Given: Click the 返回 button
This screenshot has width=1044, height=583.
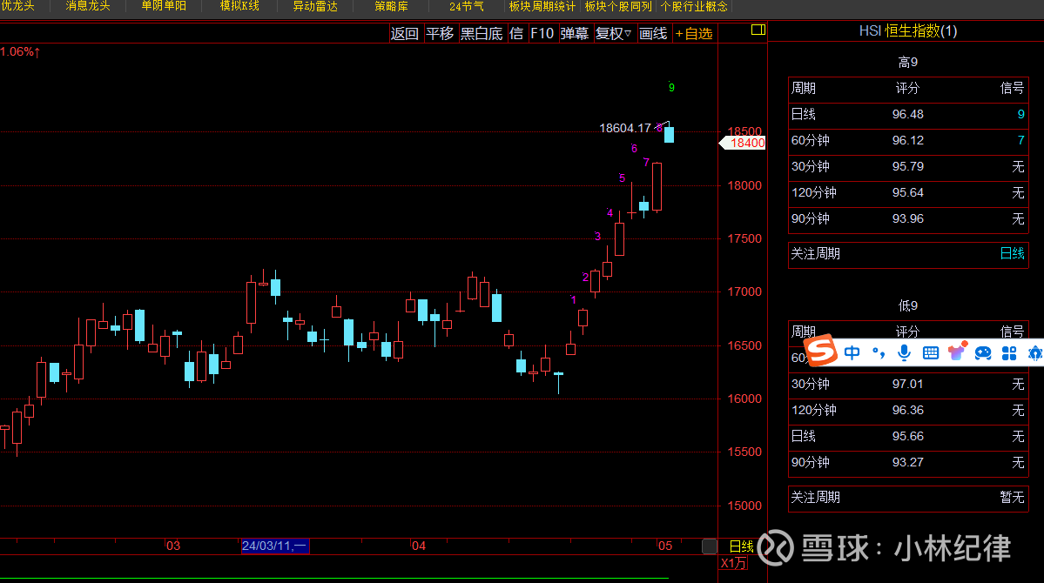Looking at the screenshot, I should 404,34.
